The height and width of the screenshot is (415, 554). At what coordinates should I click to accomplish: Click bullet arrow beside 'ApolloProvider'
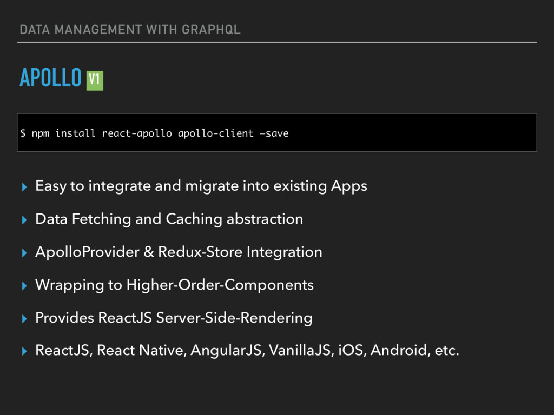tap(24, 253)
